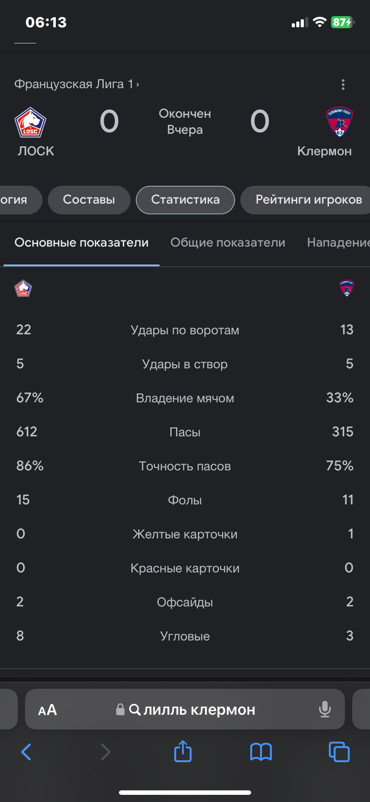The width and height of the screenshot is (370, 802).
Task: Select the Статистика tab chip
Action: tap(185, 200)
